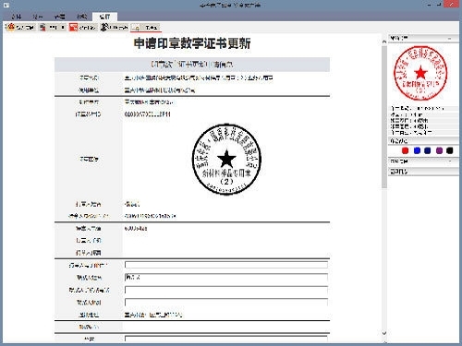Pick the dark navy seal color swatch

428,150
